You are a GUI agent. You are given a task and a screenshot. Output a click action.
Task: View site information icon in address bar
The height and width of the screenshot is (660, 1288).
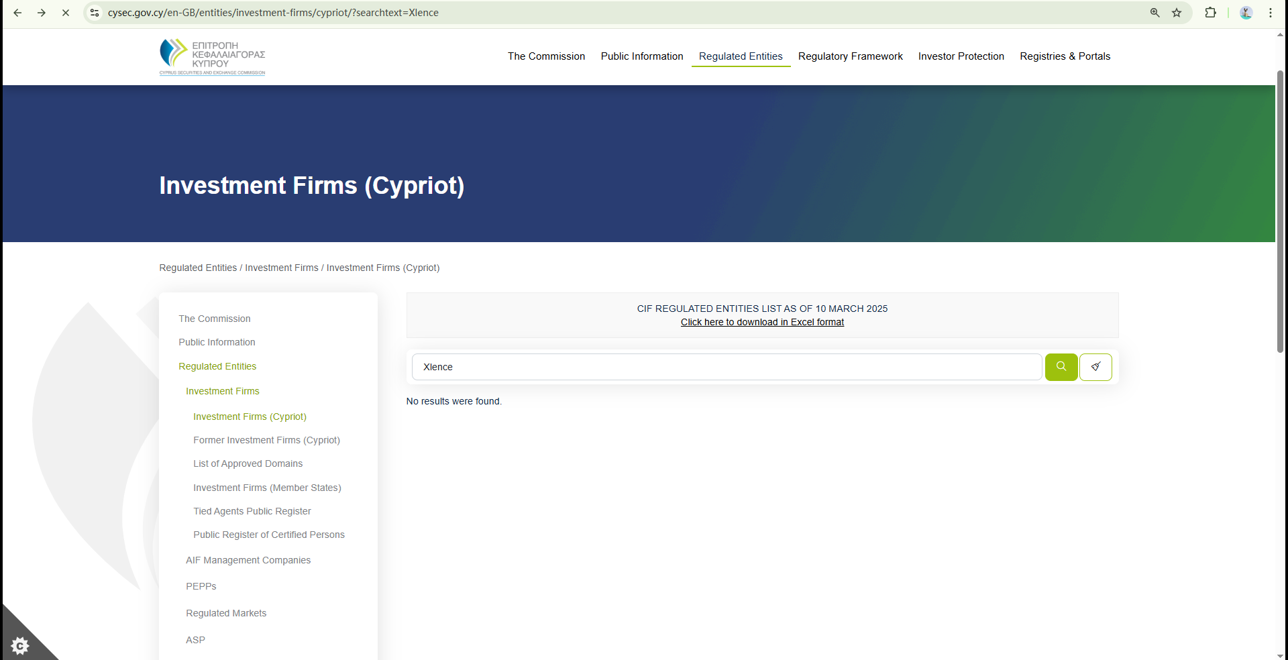click(x=95, y=13)
